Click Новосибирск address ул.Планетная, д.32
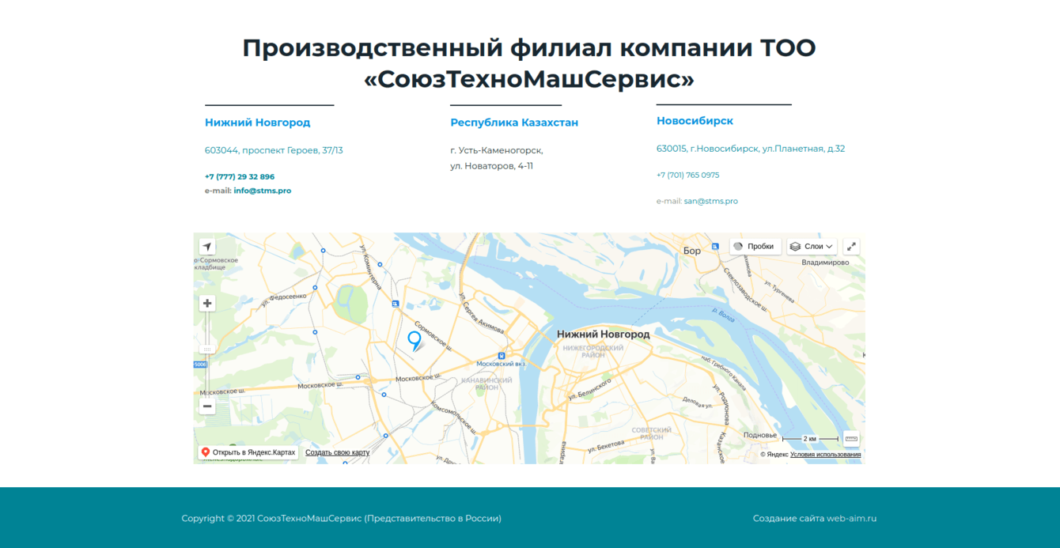Viewport: 1060px width, 548px height. (x=751, y=149)
